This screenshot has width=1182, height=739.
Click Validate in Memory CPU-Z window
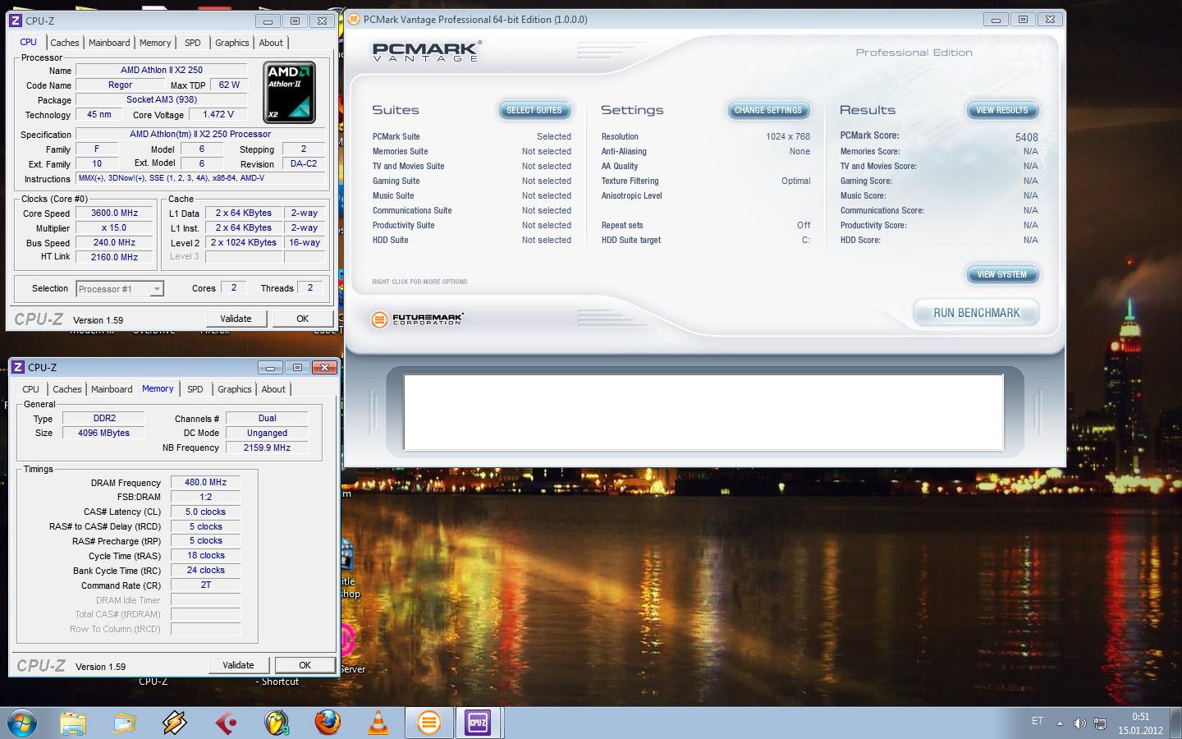click(238, 665)
